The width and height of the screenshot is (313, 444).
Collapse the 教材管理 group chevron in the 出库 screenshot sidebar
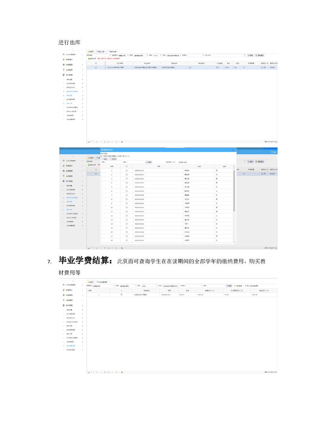tap(82, 75)
